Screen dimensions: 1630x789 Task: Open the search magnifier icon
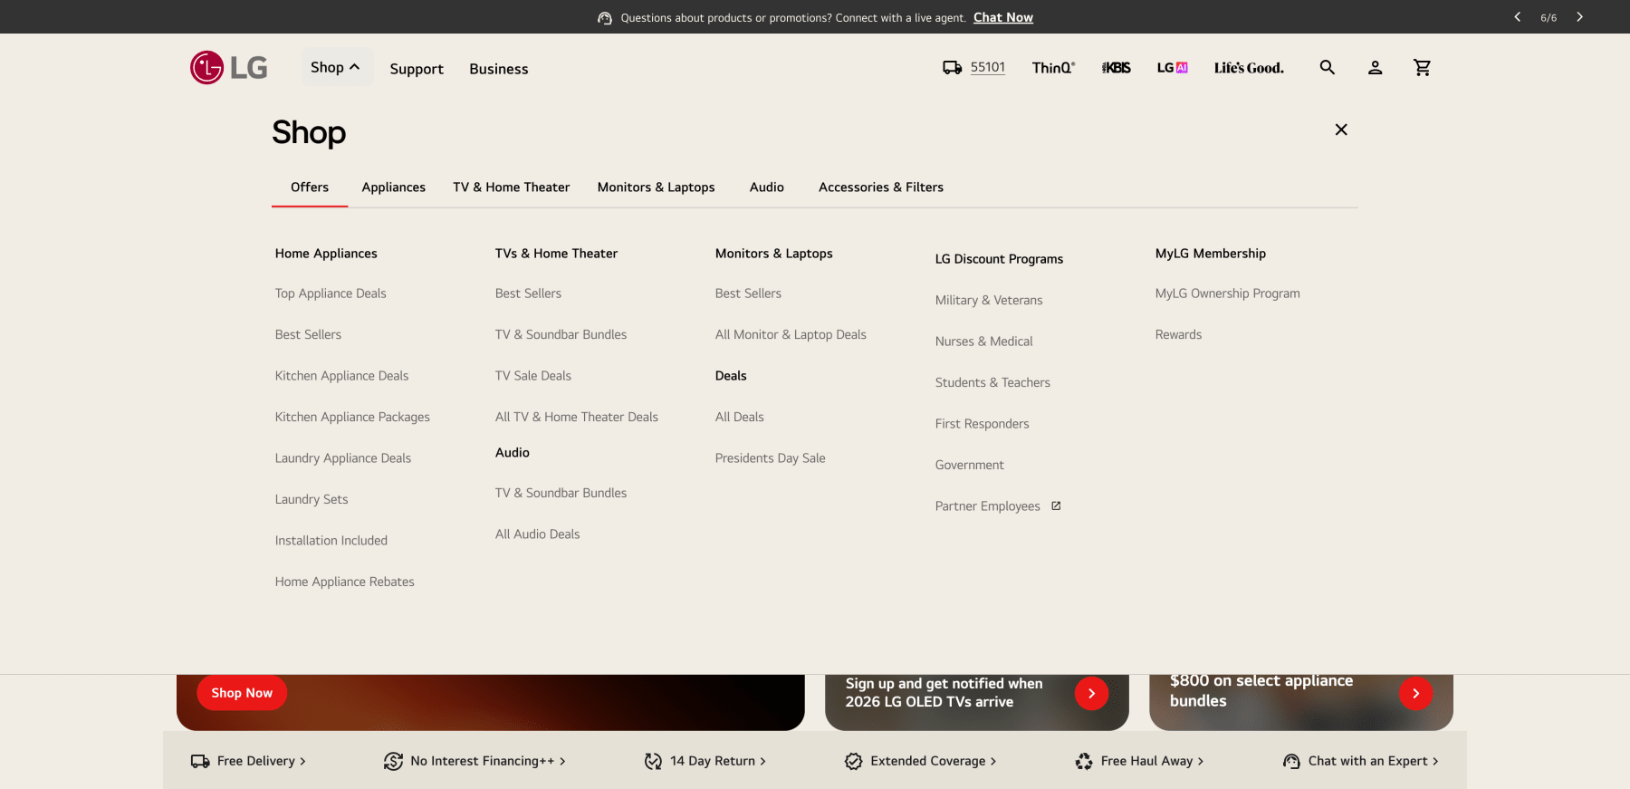coord(1327,68)
